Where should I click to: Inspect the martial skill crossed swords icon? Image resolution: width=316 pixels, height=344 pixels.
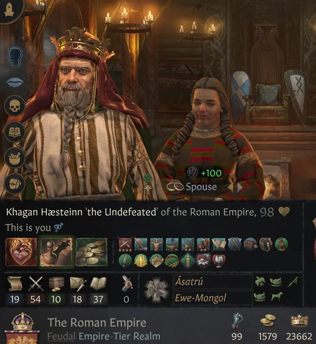36,283
